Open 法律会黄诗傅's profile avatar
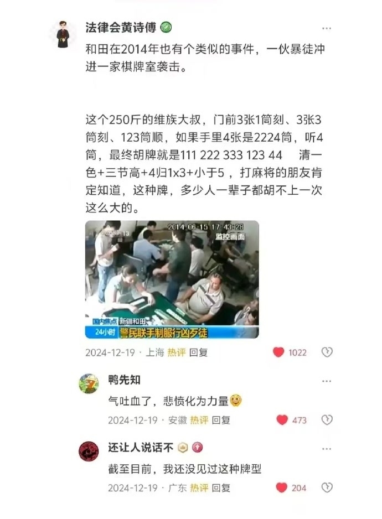 click(x=63, y=34)
